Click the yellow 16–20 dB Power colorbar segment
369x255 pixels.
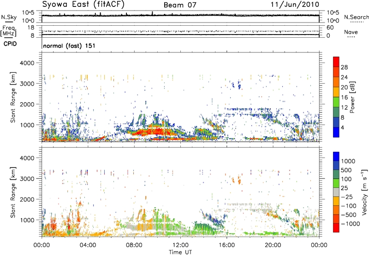336,92
